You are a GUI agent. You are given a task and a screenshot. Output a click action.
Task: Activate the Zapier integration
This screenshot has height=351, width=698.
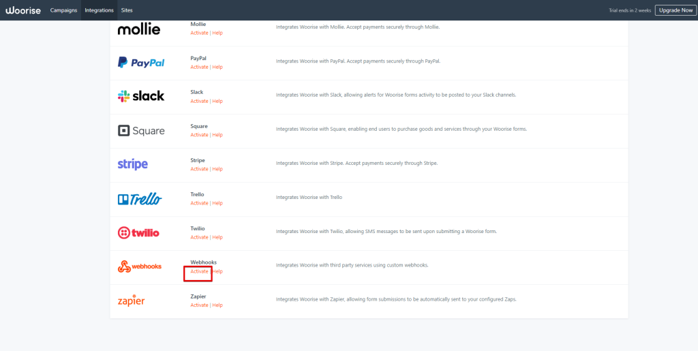pos(199,305)
